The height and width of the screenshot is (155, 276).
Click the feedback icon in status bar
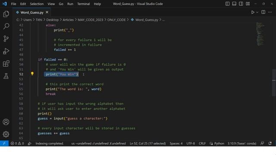[x=262, y=143]
